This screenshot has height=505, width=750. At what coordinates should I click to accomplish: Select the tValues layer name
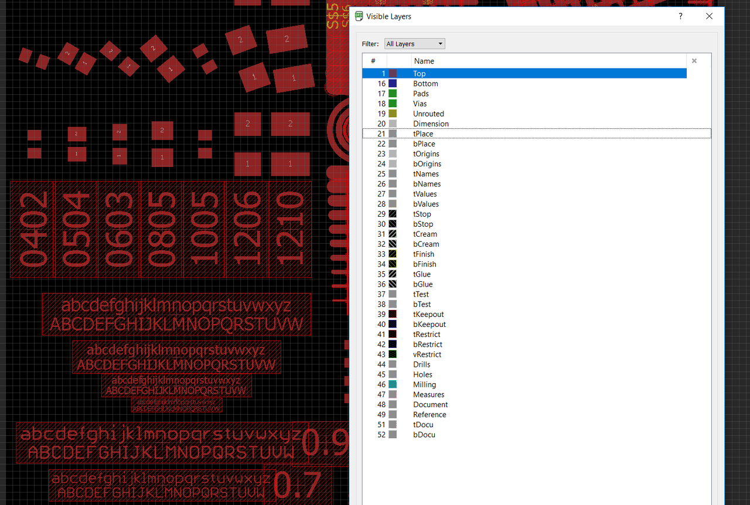point(425,194)
